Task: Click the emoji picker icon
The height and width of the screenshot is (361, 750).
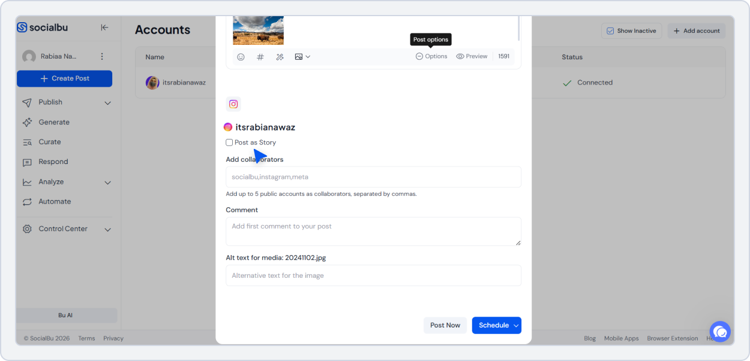Action: coord(241,57)
